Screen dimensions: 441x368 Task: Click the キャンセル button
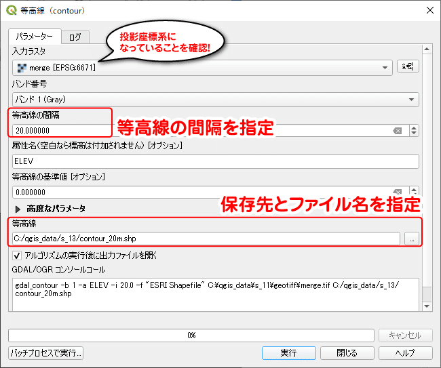(x=405, y=335)
